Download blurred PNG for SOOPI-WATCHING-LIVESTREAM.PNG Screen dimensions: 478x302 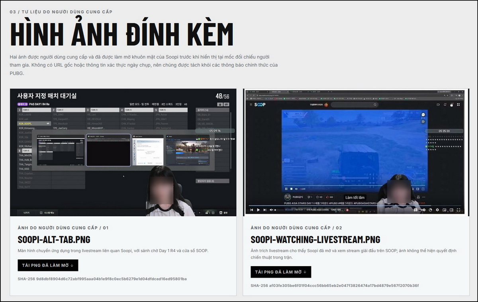pos(281,272)
